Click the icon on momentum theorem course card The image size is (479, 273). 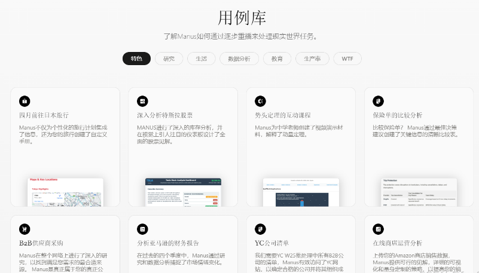pos(260,101)
